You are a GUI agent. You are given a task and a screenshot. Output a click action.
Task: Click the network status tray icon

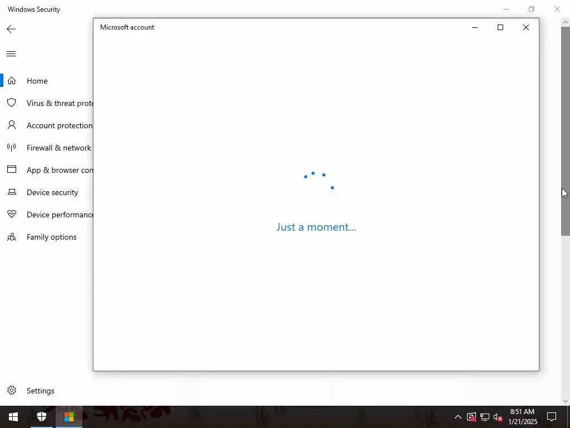pyautogui.click(x=485, y=417)
